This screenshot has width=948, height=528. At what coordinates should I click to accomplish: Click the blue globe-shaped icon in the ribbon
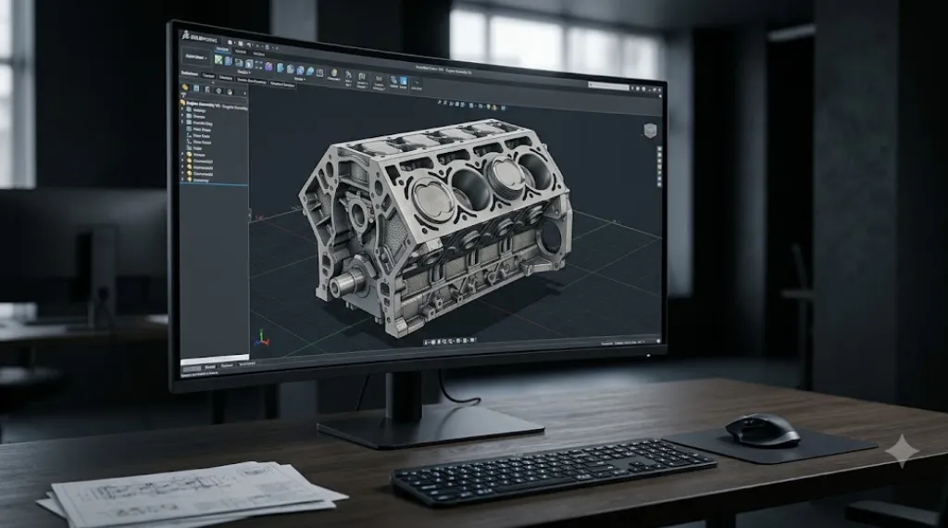(x=301, y=70)
